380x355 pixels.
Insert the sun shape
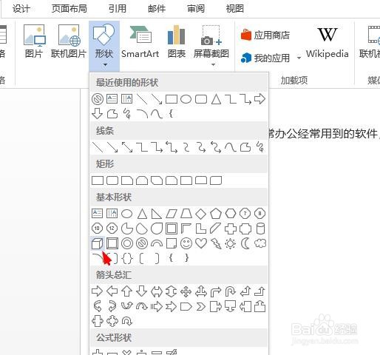[x=231, y=243]
